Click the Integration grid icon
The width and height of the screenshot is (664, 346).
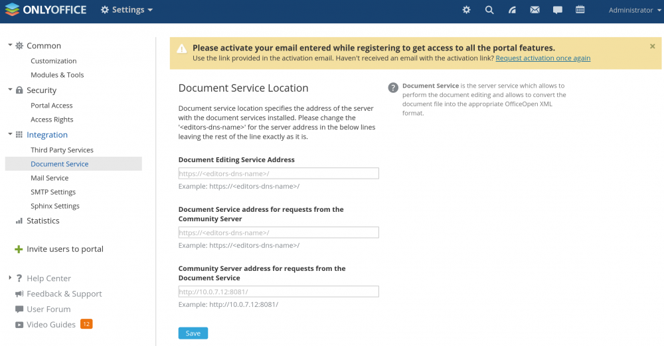pyautogui.click(x=19, y=135)
